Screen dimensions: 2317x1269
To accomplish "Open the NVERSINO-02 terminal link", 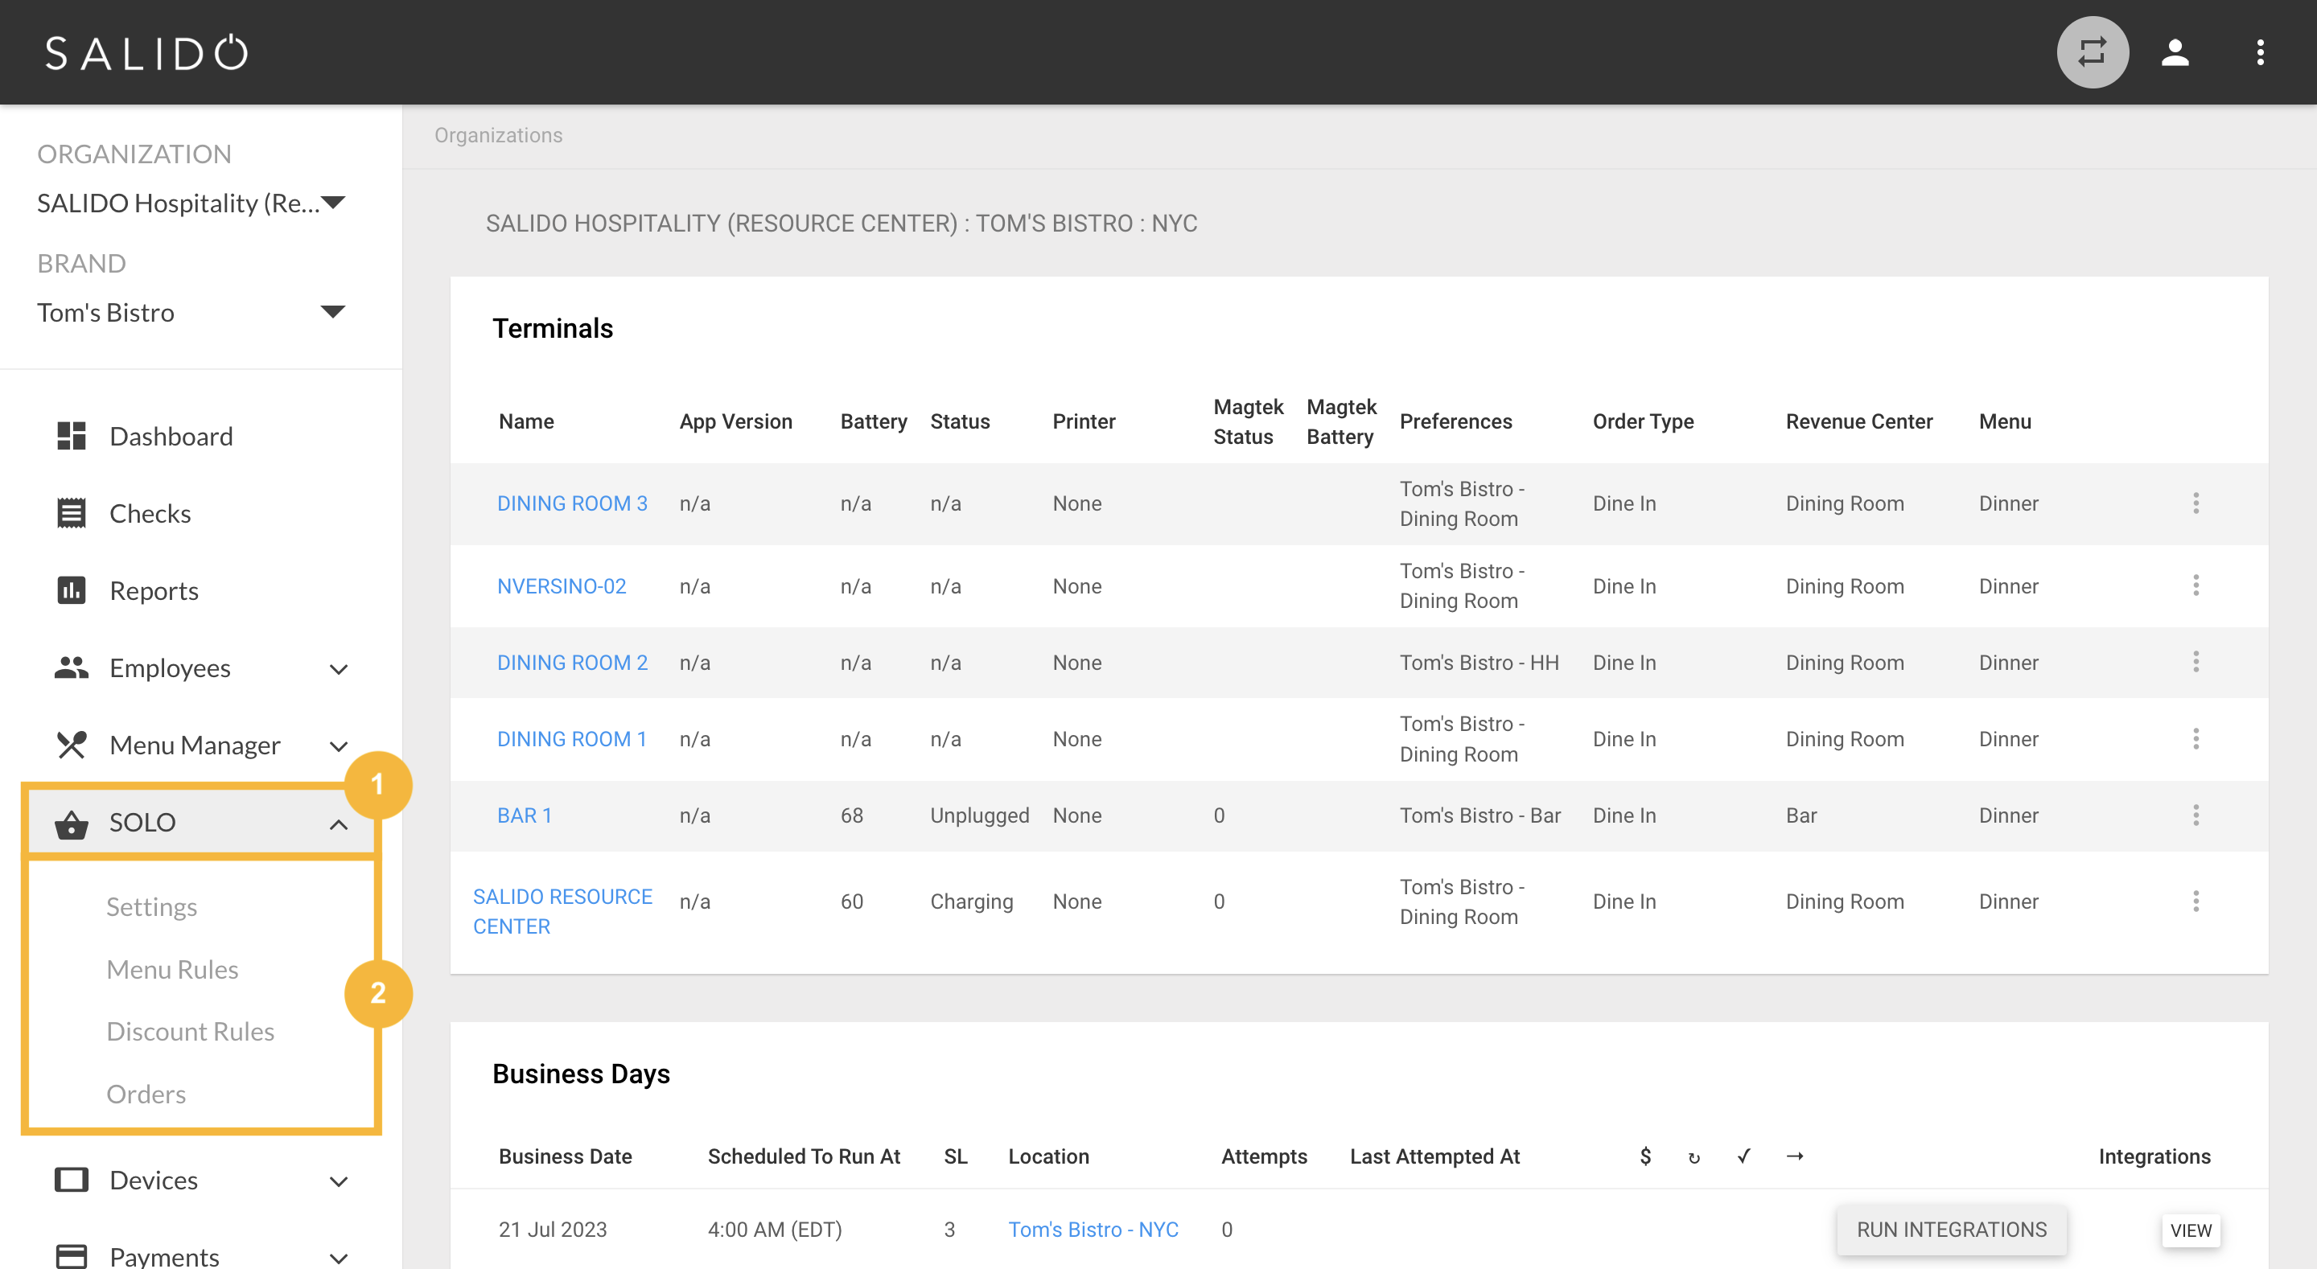I will coord(562,586).
